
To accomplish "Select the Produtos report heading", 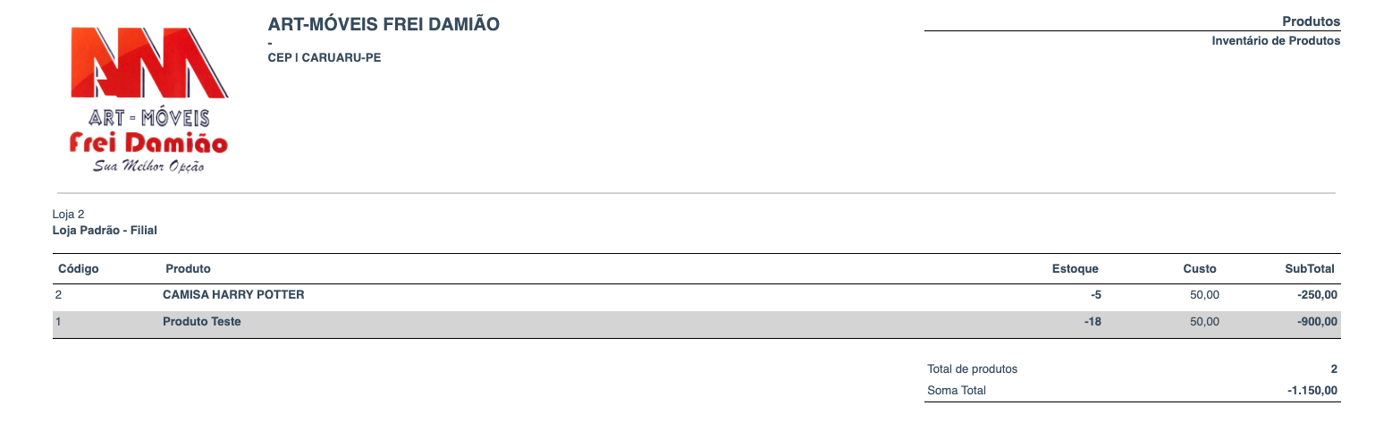I will tap(1311, 21).
